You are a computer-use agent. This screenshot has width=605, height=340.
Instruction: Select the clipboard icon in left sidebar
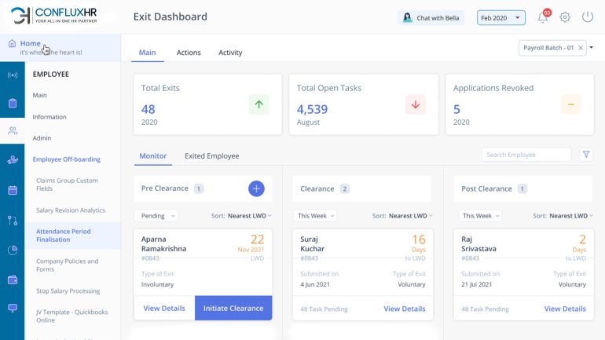[x=12, y=103]
